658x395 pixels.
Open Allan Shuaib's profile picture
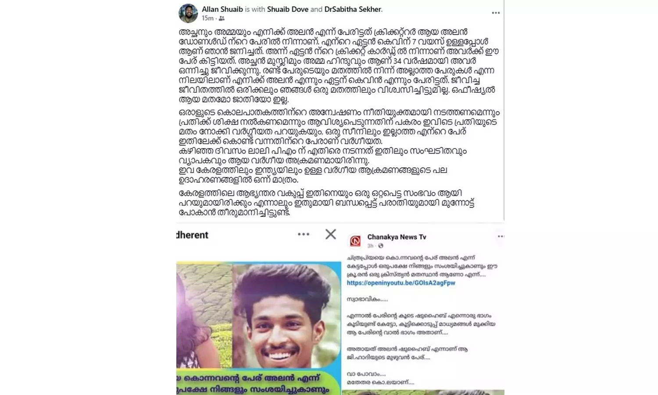[x=188, y=13]
